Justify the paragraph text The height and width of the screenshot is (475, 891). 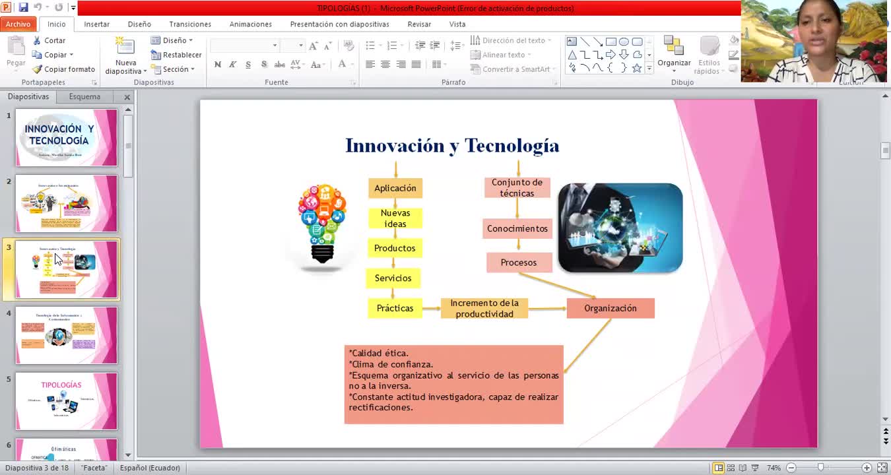[416, 65]
